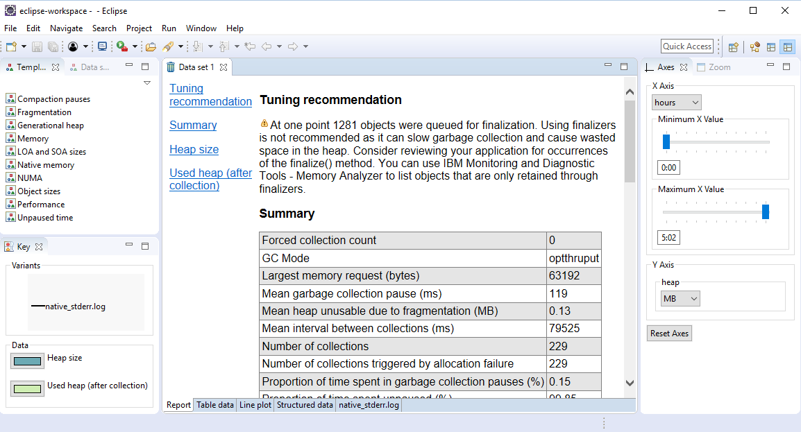Screen dimensions: 801x432
Task: Select the Unpaused time template
Action: tap(40, 218)
